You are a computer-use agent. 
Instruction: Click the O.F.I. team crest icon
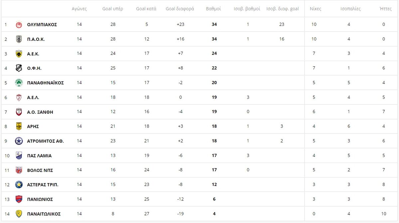click(19, 68)
